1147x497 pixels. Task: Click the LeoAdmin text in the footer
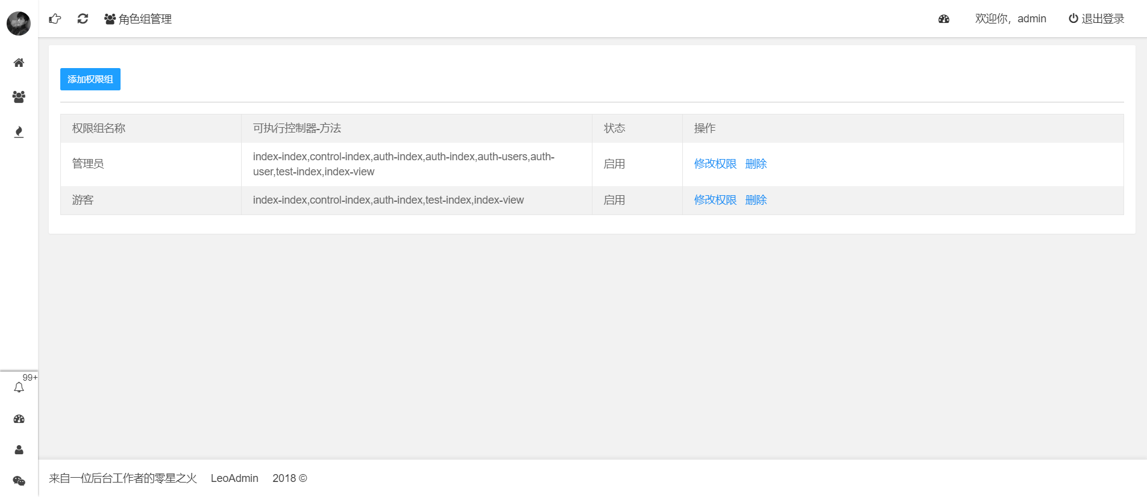point(234,478)
